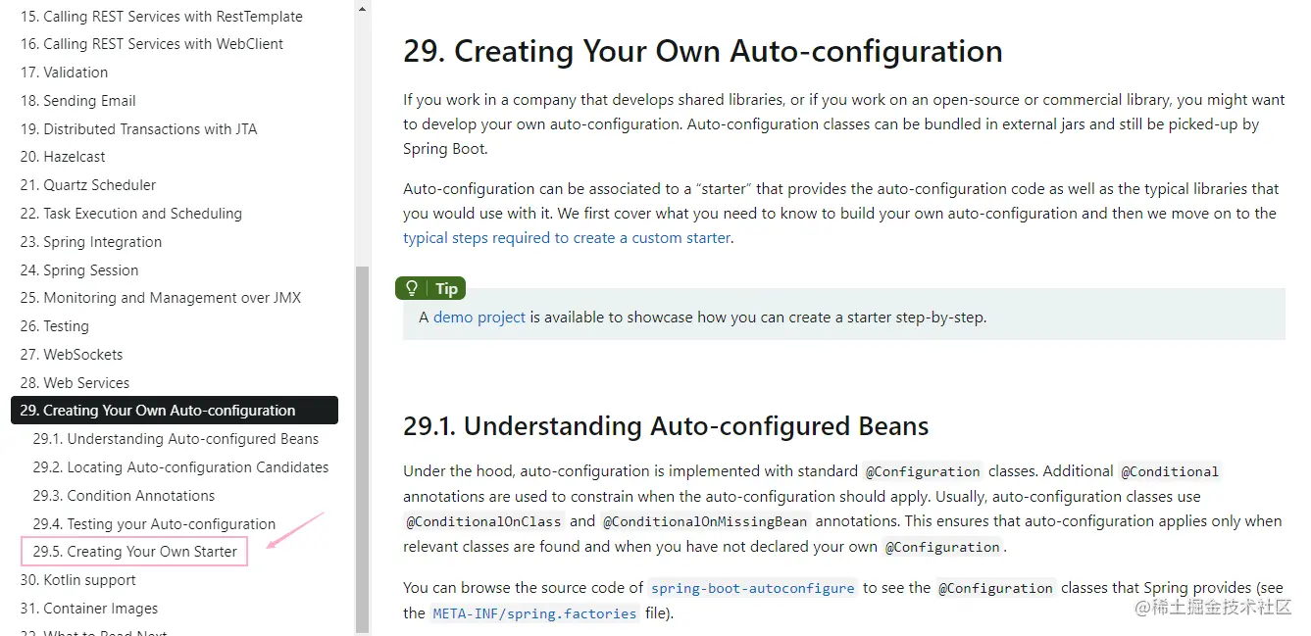Open '29.5. Creating Your Own Starter'

[134, 552]
